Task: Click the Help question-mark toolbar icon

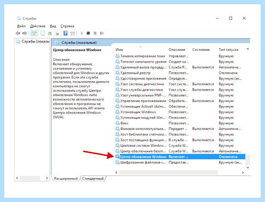Action: click(65, 33)
